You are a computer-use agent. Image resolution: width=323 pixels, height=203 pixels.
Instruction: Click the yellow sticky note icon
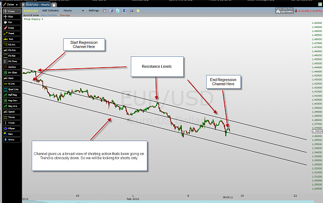[138, 11]
